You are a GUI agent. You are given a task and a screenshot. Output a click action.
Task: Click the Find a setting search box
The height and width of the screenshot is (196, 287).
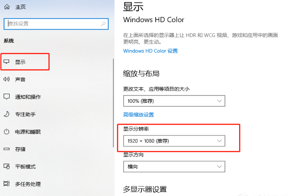click(52, 23)
